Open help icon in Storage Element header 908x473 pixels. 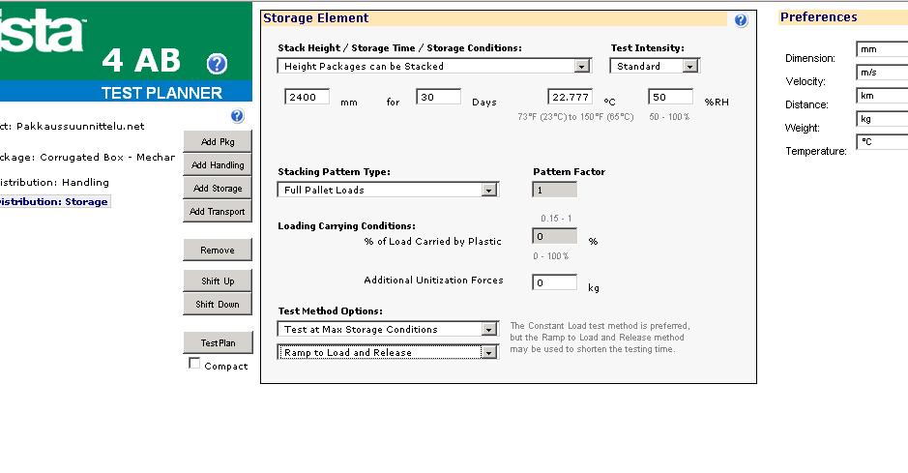(x=741, y=20)
